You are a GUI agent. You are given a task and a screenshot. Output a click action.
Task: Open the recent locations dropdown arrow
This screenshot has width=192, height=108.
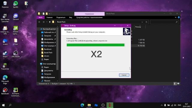coord(47,22)
